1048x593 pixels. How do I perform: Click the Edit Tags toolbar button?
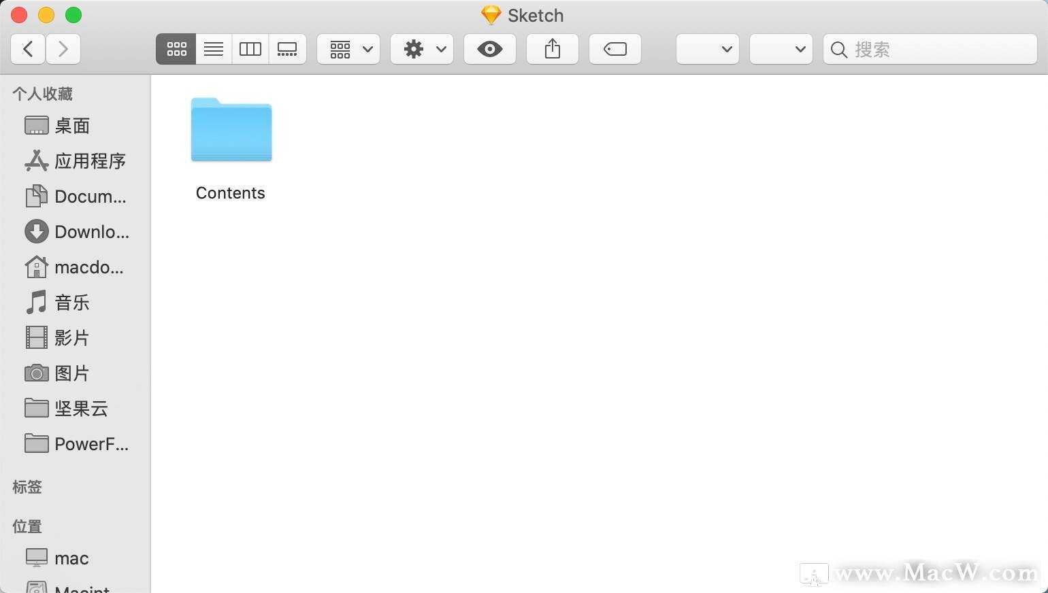pos(615,49)
